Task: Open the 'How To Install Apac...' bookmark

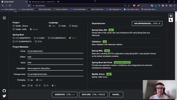Action: 79,9
